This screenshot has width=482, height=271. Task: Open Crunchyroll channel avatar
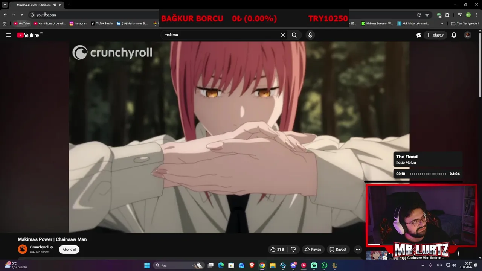click(23, 249)
